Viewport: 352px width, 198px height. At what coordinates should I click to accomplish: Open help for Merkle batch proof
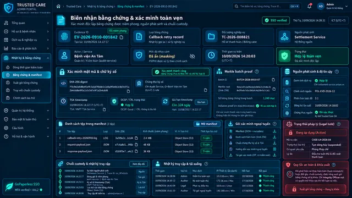pos(257,71)
